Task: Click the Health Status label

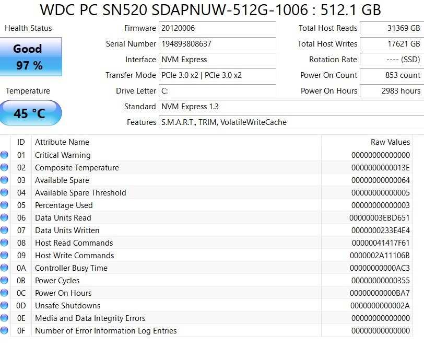Action: coord(28,28)
